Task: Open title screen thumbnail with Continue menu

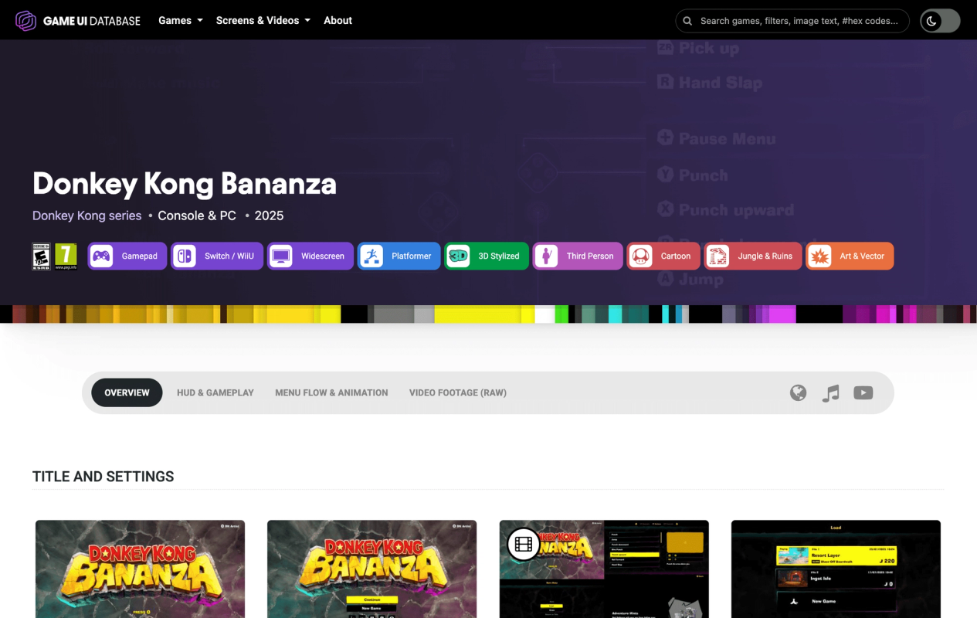Action: tap(371, 569)
